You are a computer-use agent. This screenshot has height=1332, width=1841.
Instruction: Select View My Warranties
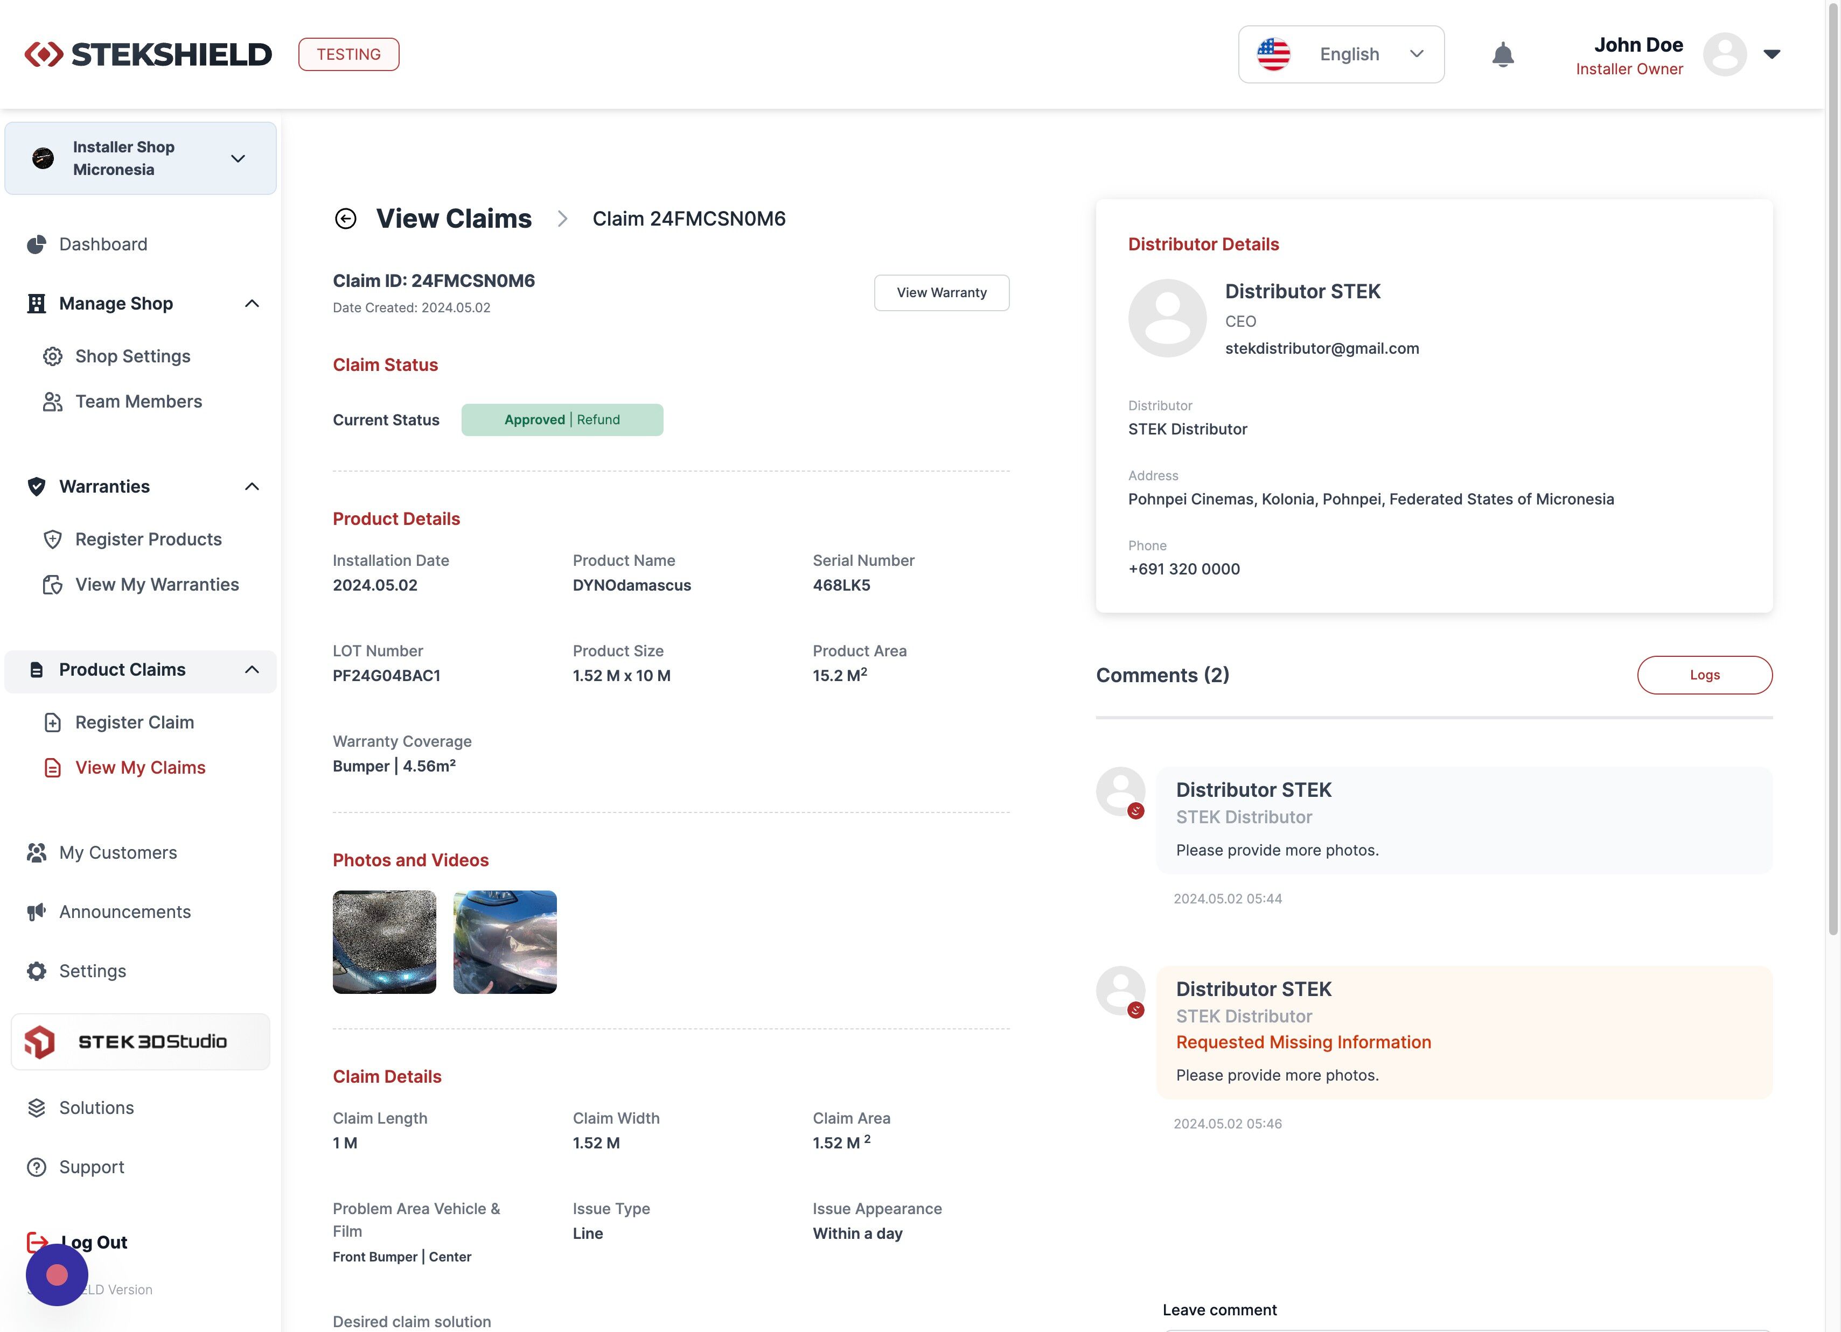157,585
